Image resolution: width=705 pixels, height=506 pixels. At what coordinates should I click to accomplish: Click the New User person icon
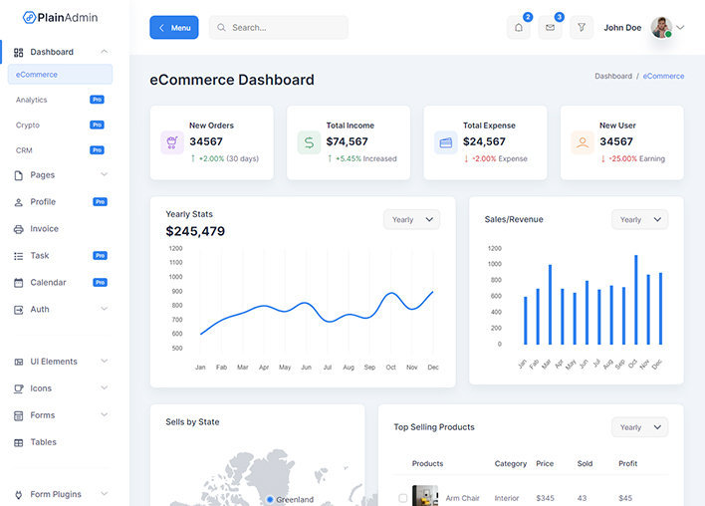(582, 142)
